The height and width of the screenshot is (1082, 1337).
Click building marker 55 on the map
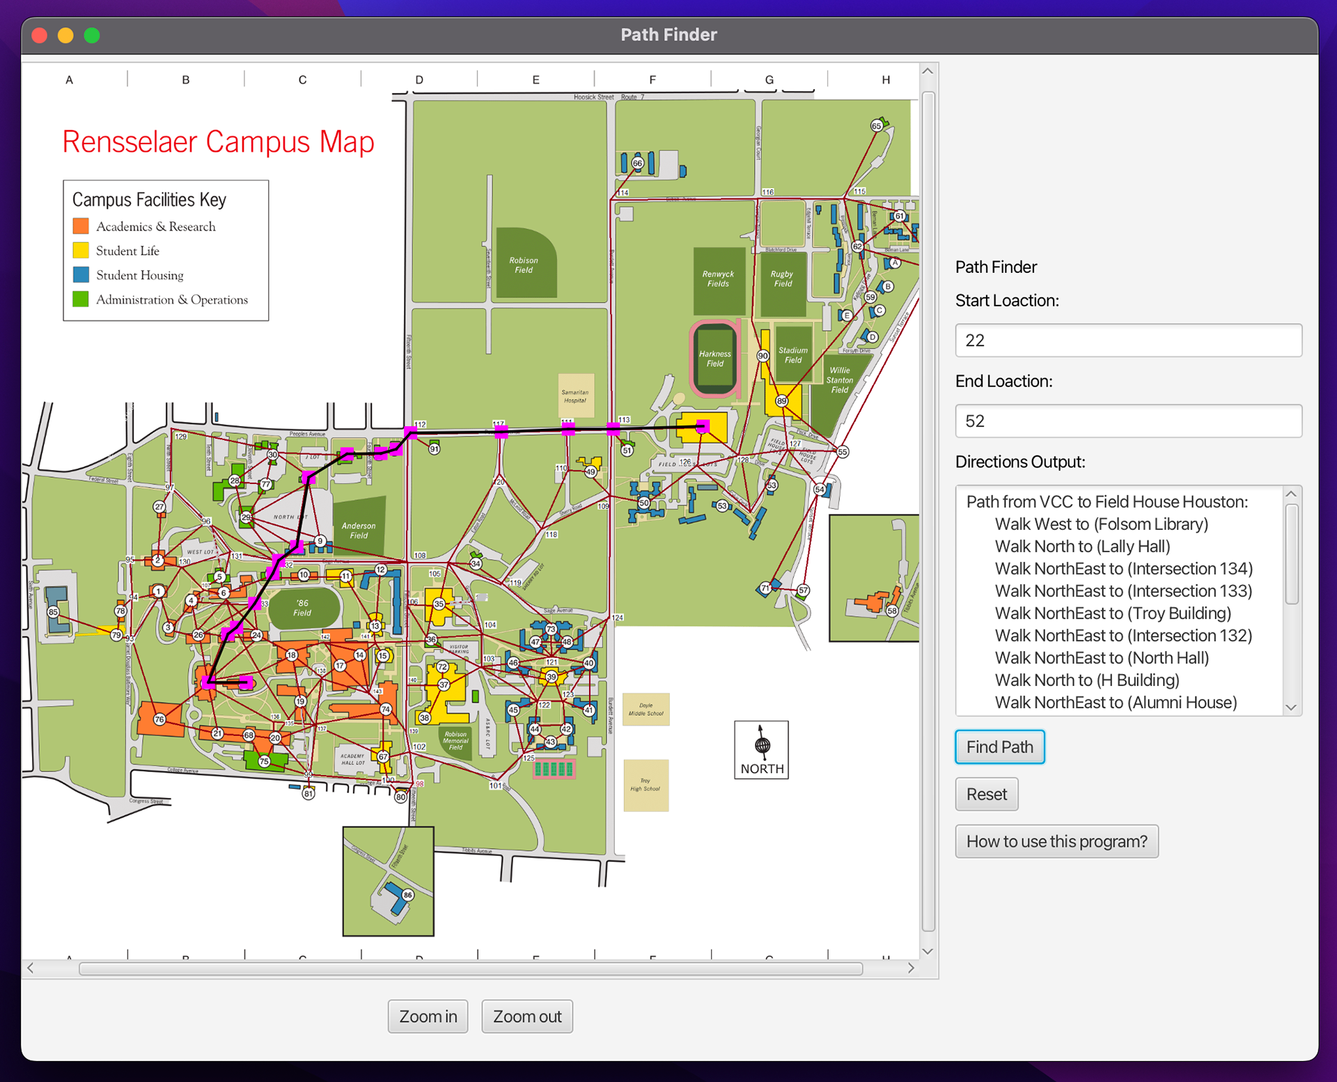(843, 452)
